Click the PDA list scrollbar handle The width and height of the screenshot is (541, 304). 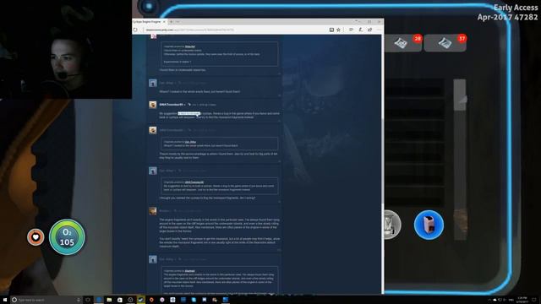tap(460, 95)
